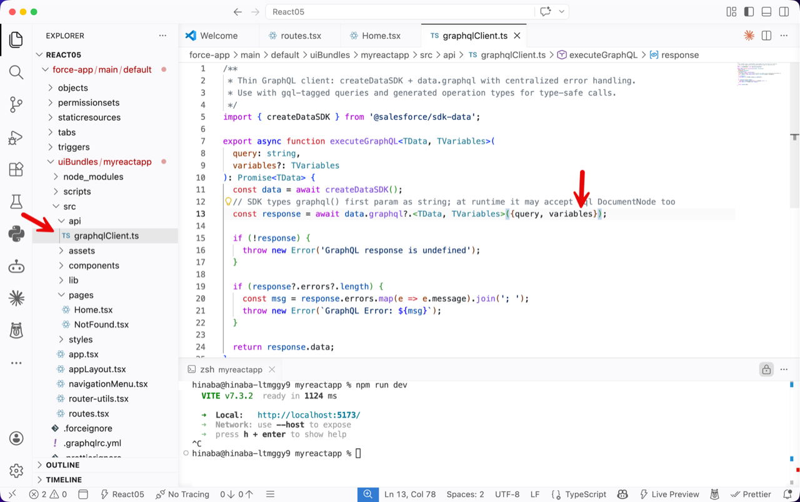800x502 pixels.
Task: Open the Python extension view
Action: 16,234
